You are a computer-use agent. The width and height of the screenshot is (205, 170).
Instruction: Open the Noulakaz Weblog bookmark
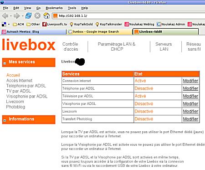[139, 24]
